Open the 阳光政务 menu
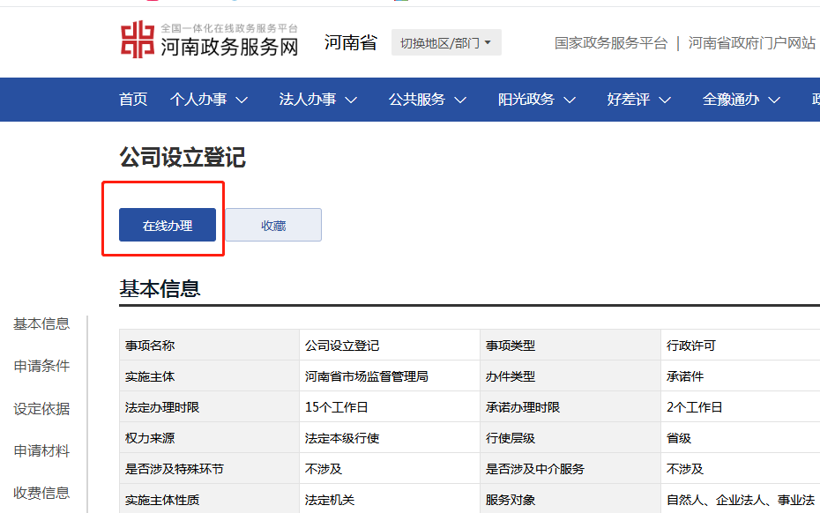The image size is (820, 513). [x=526, y=100]
